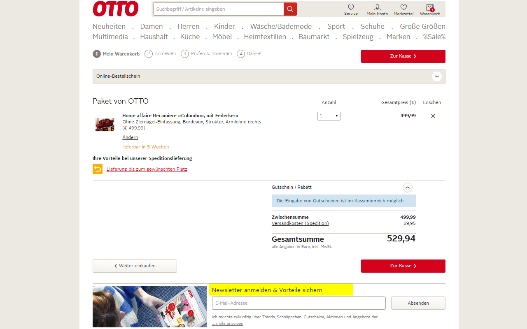Click the top Zur Kasse button
527x329 pixels.
point(403,56)
